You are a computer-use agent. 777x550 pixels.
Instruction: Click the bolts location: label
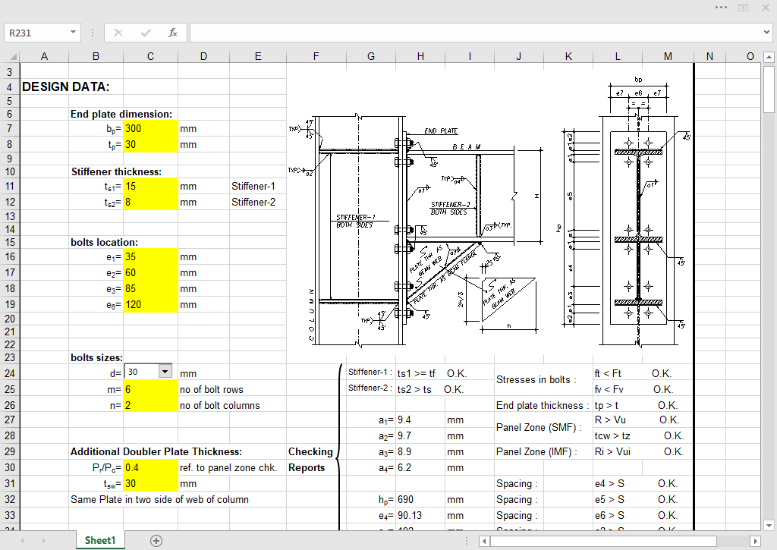pyautogui.click(x=104, y=242)
